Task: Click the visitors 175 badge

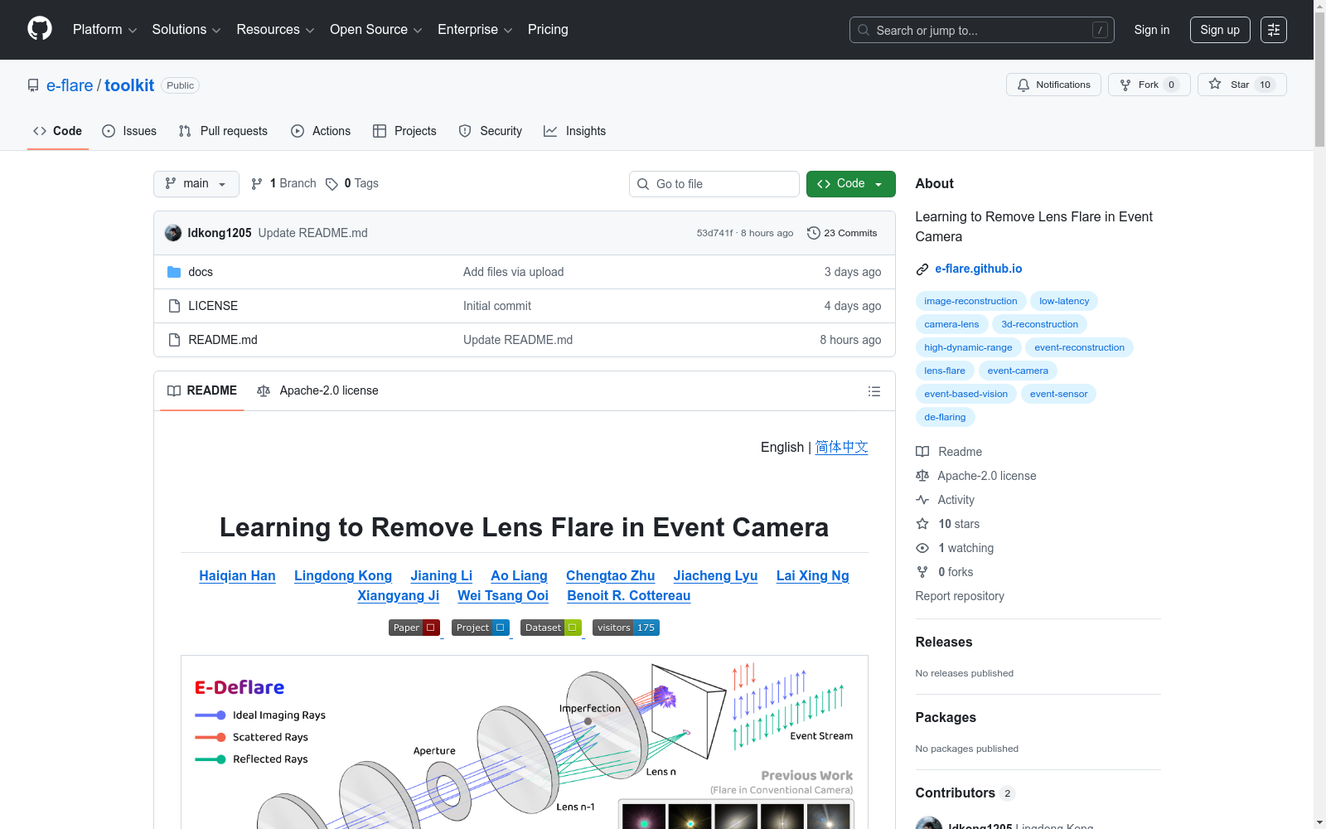Action: pos(626,628)
